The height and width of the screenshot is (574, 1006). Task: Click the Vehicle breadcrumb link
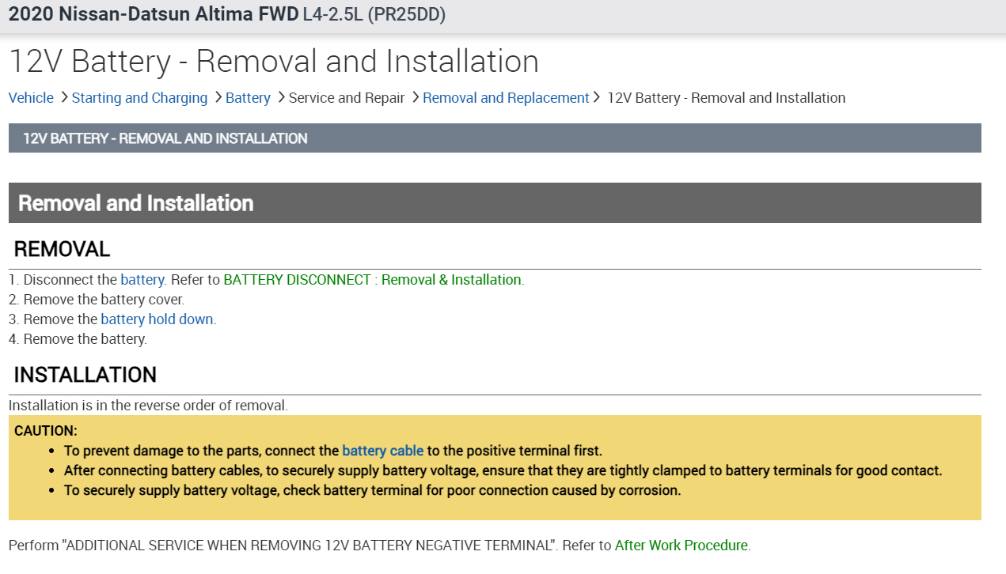[x=31, y=98]
